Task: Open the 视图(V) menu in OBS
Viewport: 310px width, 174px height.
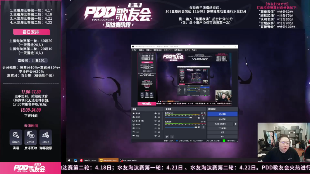Action: point(149,50)
